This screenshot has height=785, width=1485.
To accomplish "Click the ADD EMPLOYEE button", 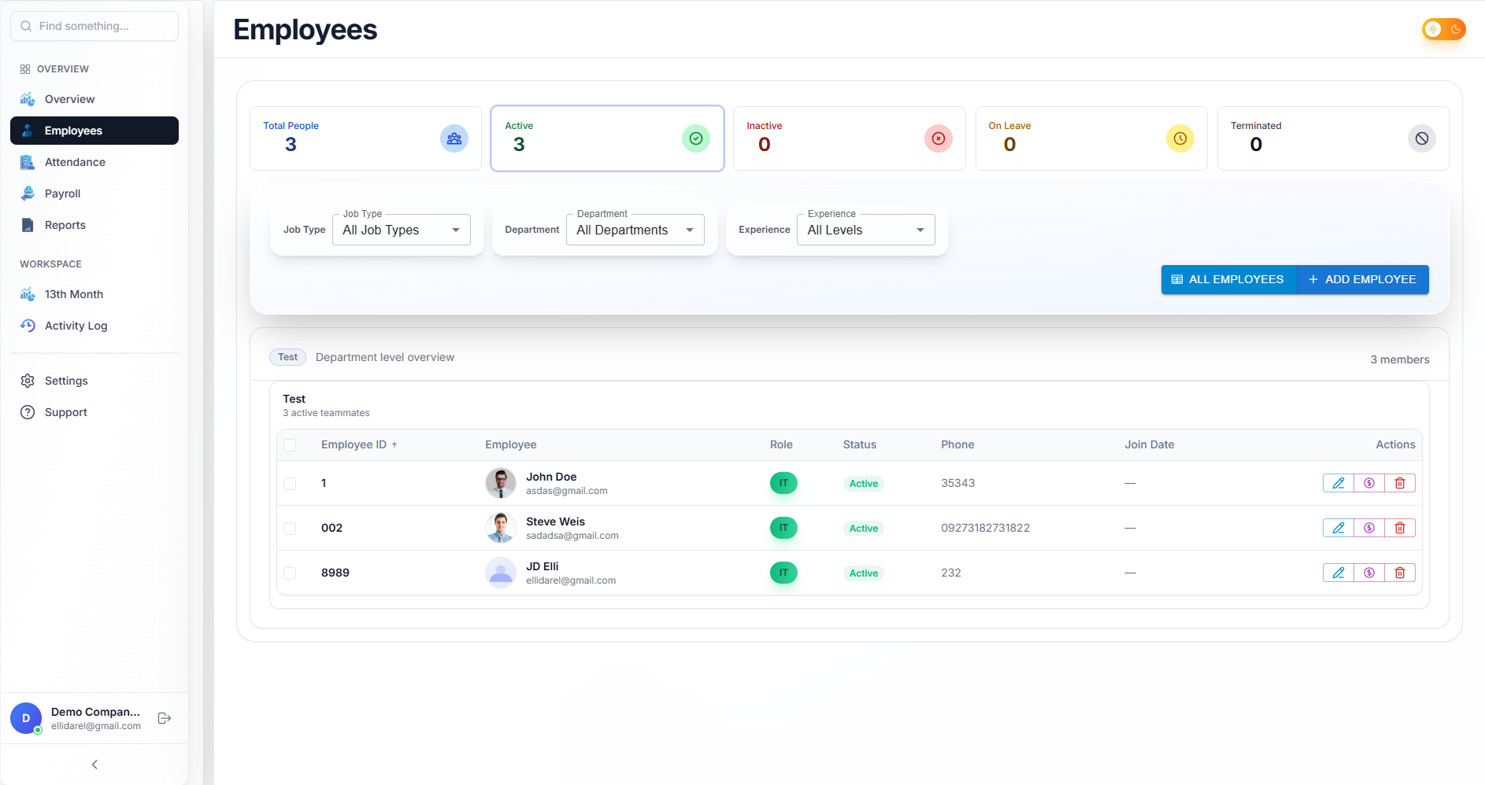I will coord(1363,279).
